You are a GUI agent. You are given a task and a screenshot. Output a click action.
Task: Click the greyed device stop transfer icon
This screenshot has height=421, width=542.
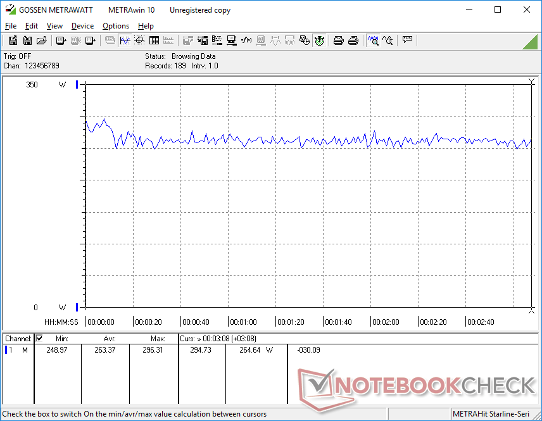76,41
